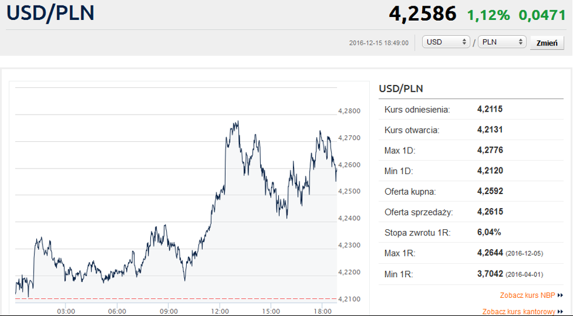Click the Min 1R value 3,7042
This screenshot has width=573, height=316.
point(490,274)
